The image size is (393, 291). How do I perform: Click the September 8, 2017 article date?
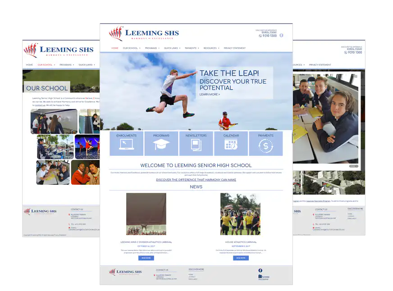pos(241,246)
